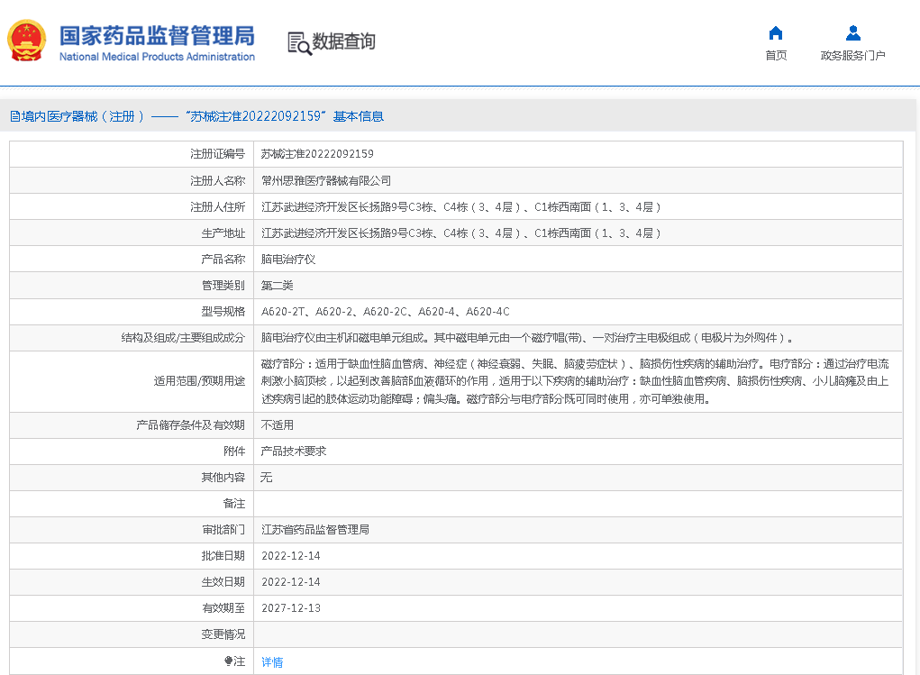Open the 首页 text label
Viewport: 920px width, 675px height.
click(x=775, y=56)
